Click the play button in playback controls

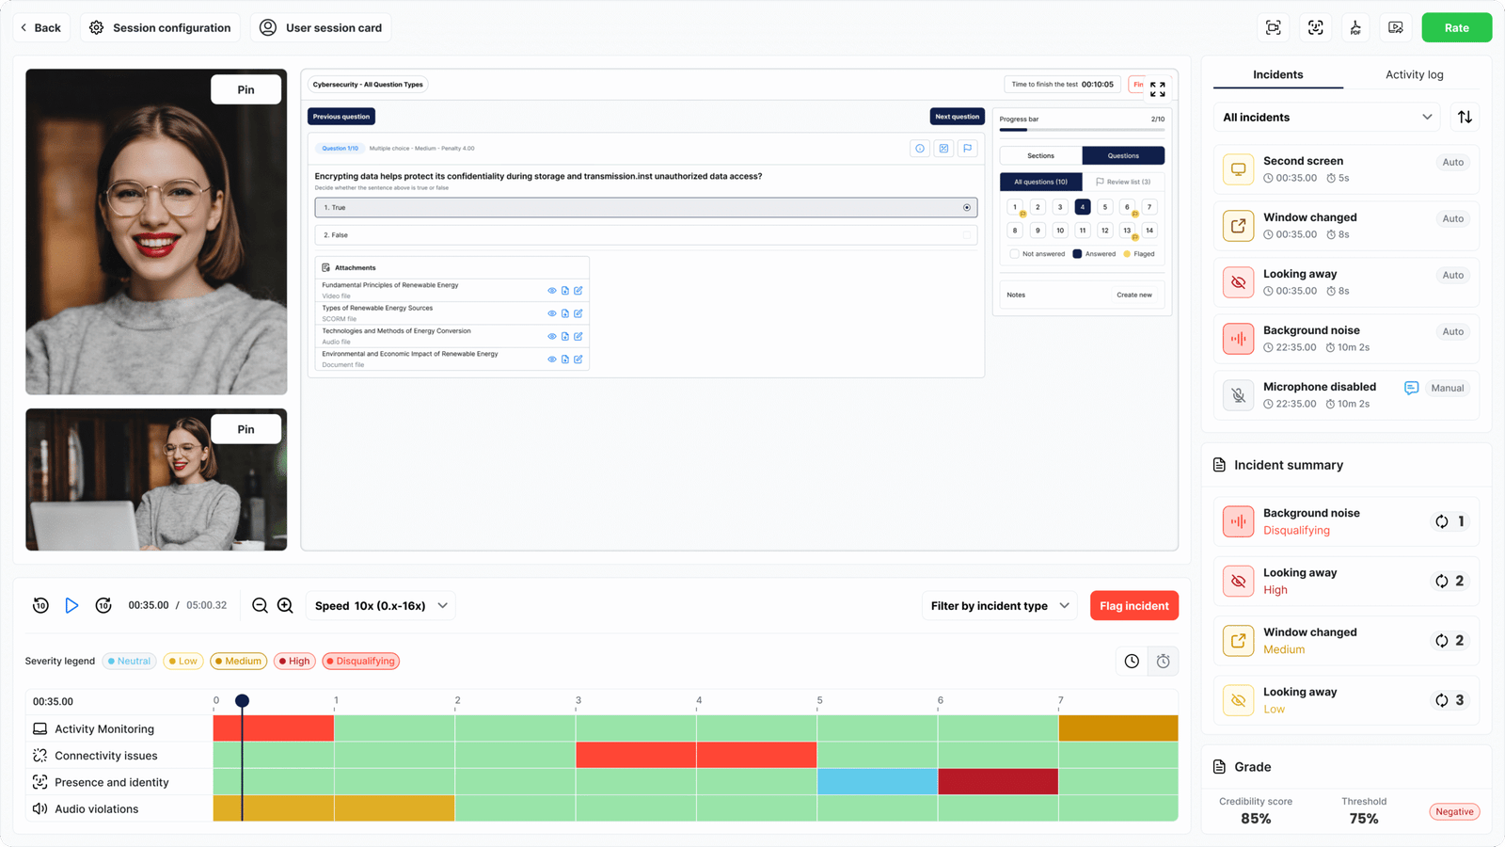[71, 605]
